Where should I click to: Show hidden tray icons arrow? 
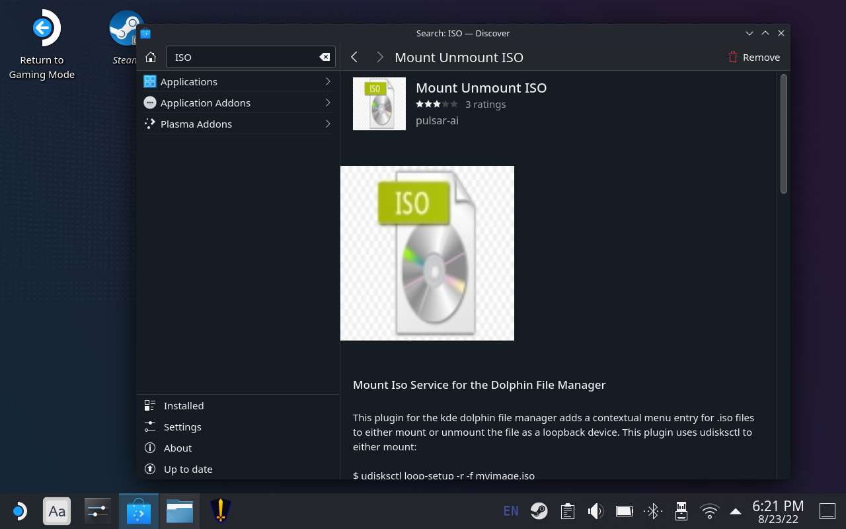(735, 510)
